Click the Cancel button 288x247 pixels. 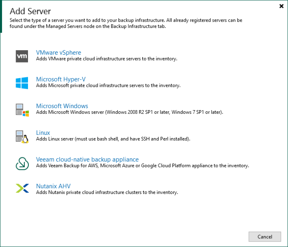coord(265,237)
